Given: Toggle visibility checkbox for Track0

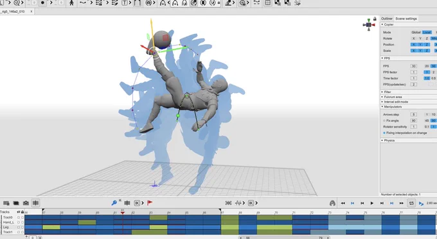Looking at the screenshot, I should point(19,217).
